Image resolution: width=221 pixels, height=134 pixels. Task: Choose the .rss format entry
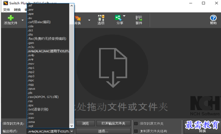tap(48, 101)
